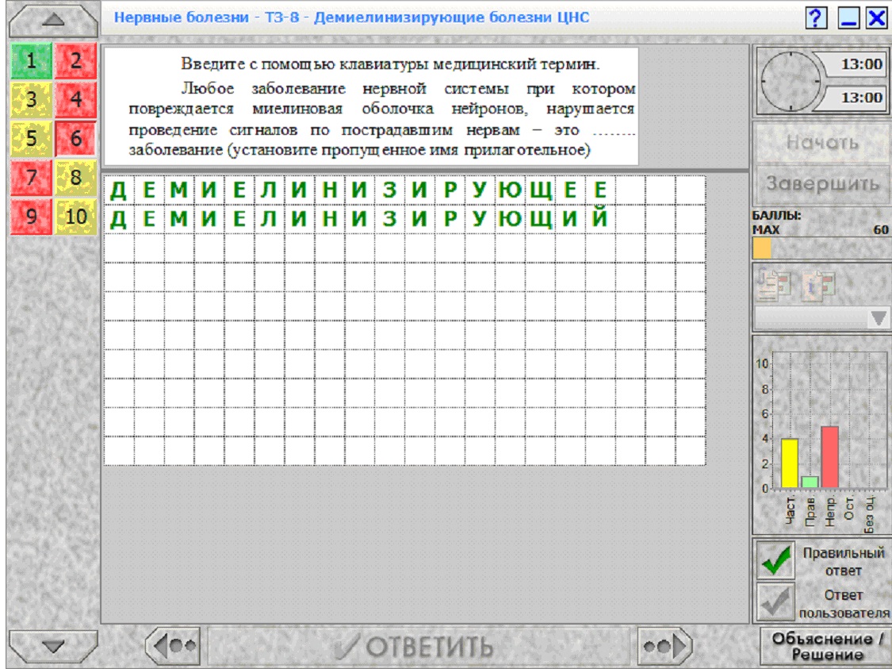
Task: Open the dropdown arrow below report icons
Action: (879, 318)
